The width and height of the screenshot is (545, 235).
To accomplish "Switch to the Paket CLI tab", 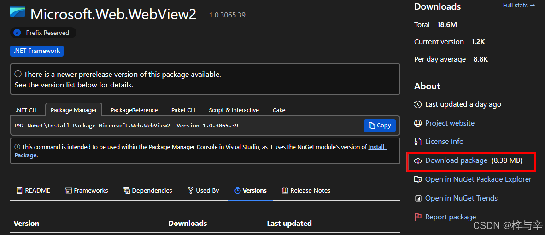I will coord(183,110).
